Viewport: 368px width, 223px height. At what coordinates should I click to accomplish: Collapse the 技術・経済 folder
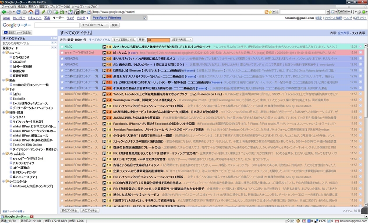coord(4,113)
